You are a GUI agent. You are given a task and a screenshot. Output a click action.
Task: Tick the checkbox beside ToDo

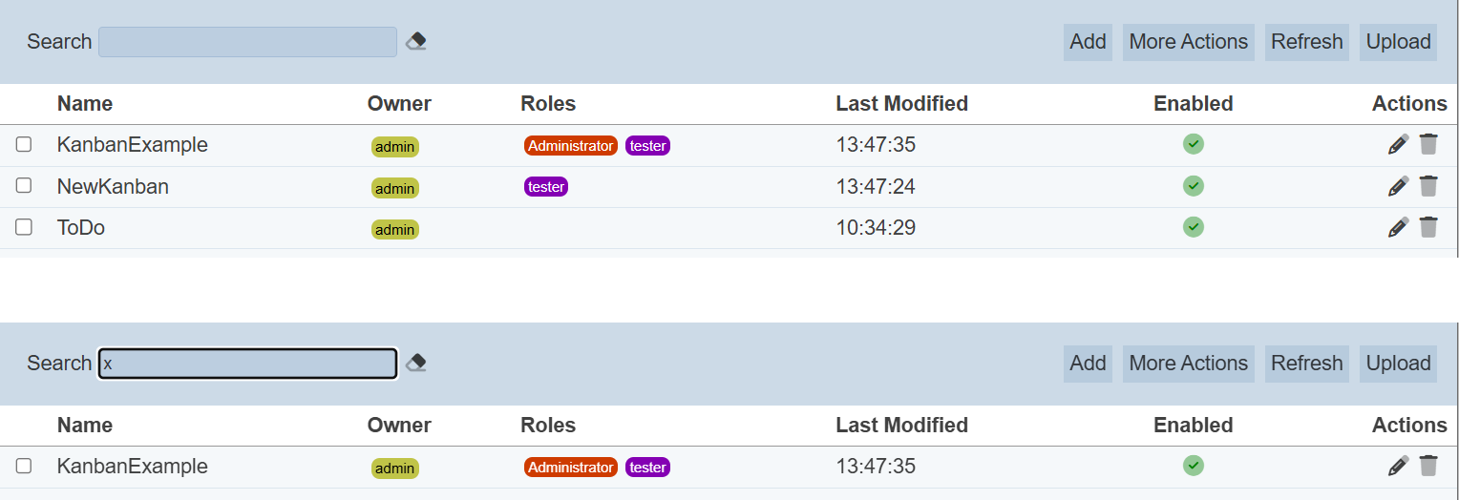tap(24, 227)
